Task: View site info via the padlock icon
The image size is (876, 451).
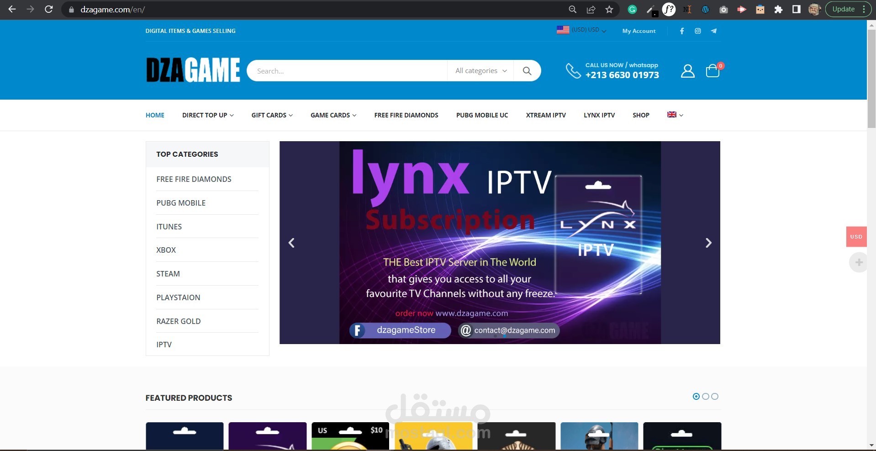Action: [x=71, y=10]
